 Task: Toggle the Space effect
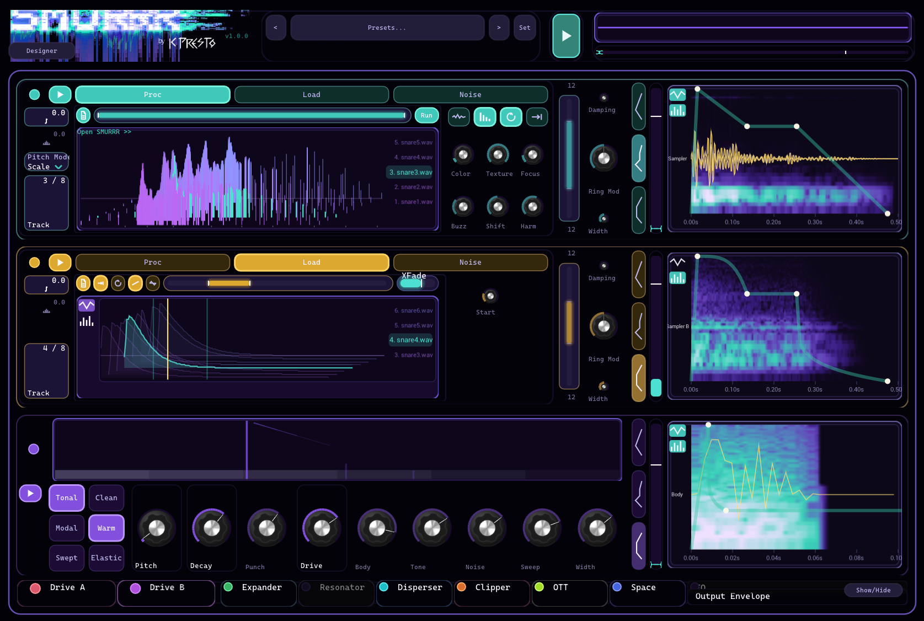617,587
